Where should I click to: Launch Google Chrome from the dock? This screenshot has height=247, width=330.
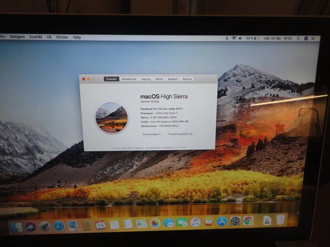click(249, 221)
